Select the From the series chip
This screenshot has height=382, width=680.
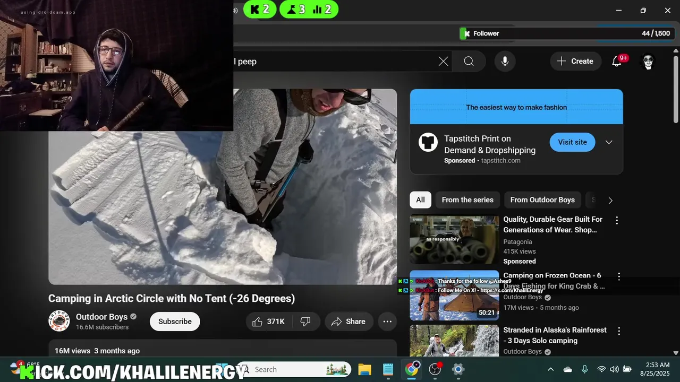(x=467, y=200)
